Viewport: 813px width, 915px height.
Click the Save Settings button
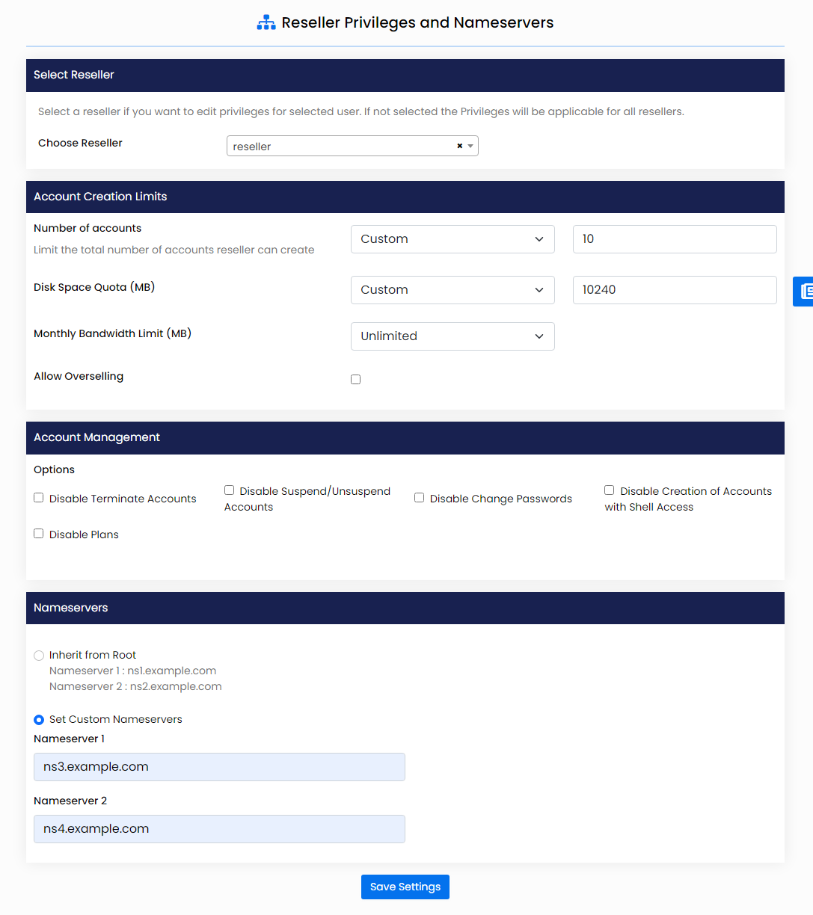[405, 887]
